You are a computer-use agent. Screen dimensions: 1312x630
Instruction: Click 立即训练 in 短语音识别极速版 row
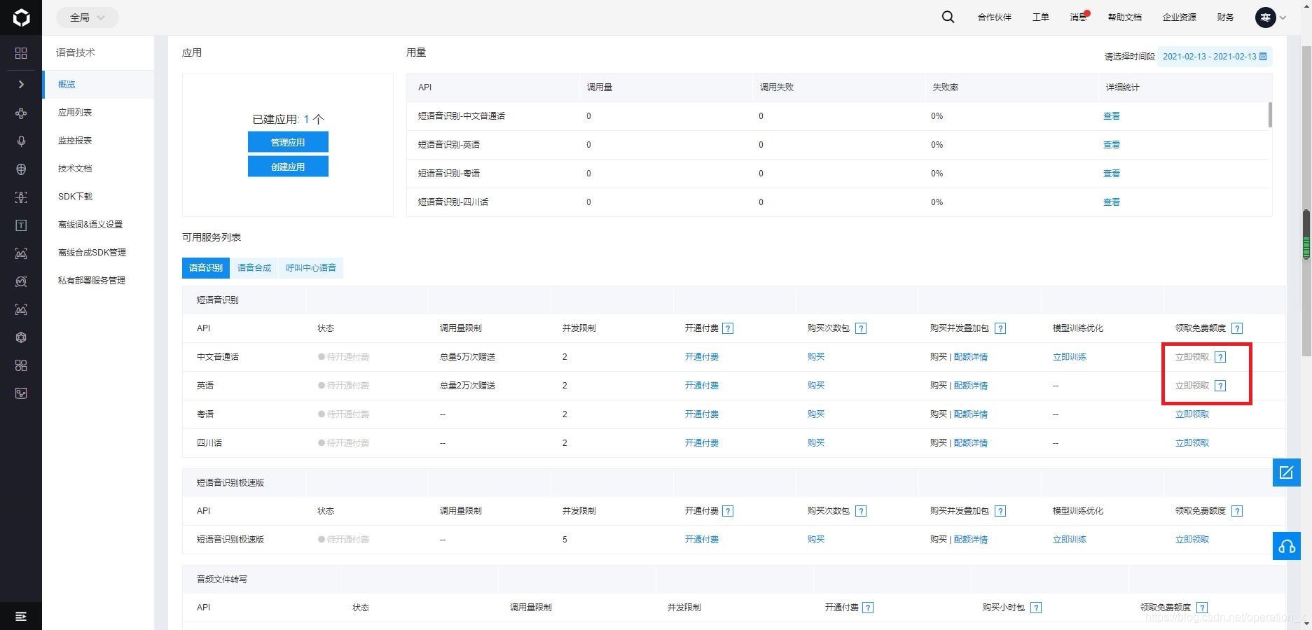point(1070,540)
